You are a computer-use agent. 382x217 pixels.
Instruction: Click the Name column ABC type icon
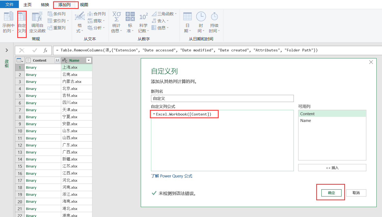tap(65, 60)
